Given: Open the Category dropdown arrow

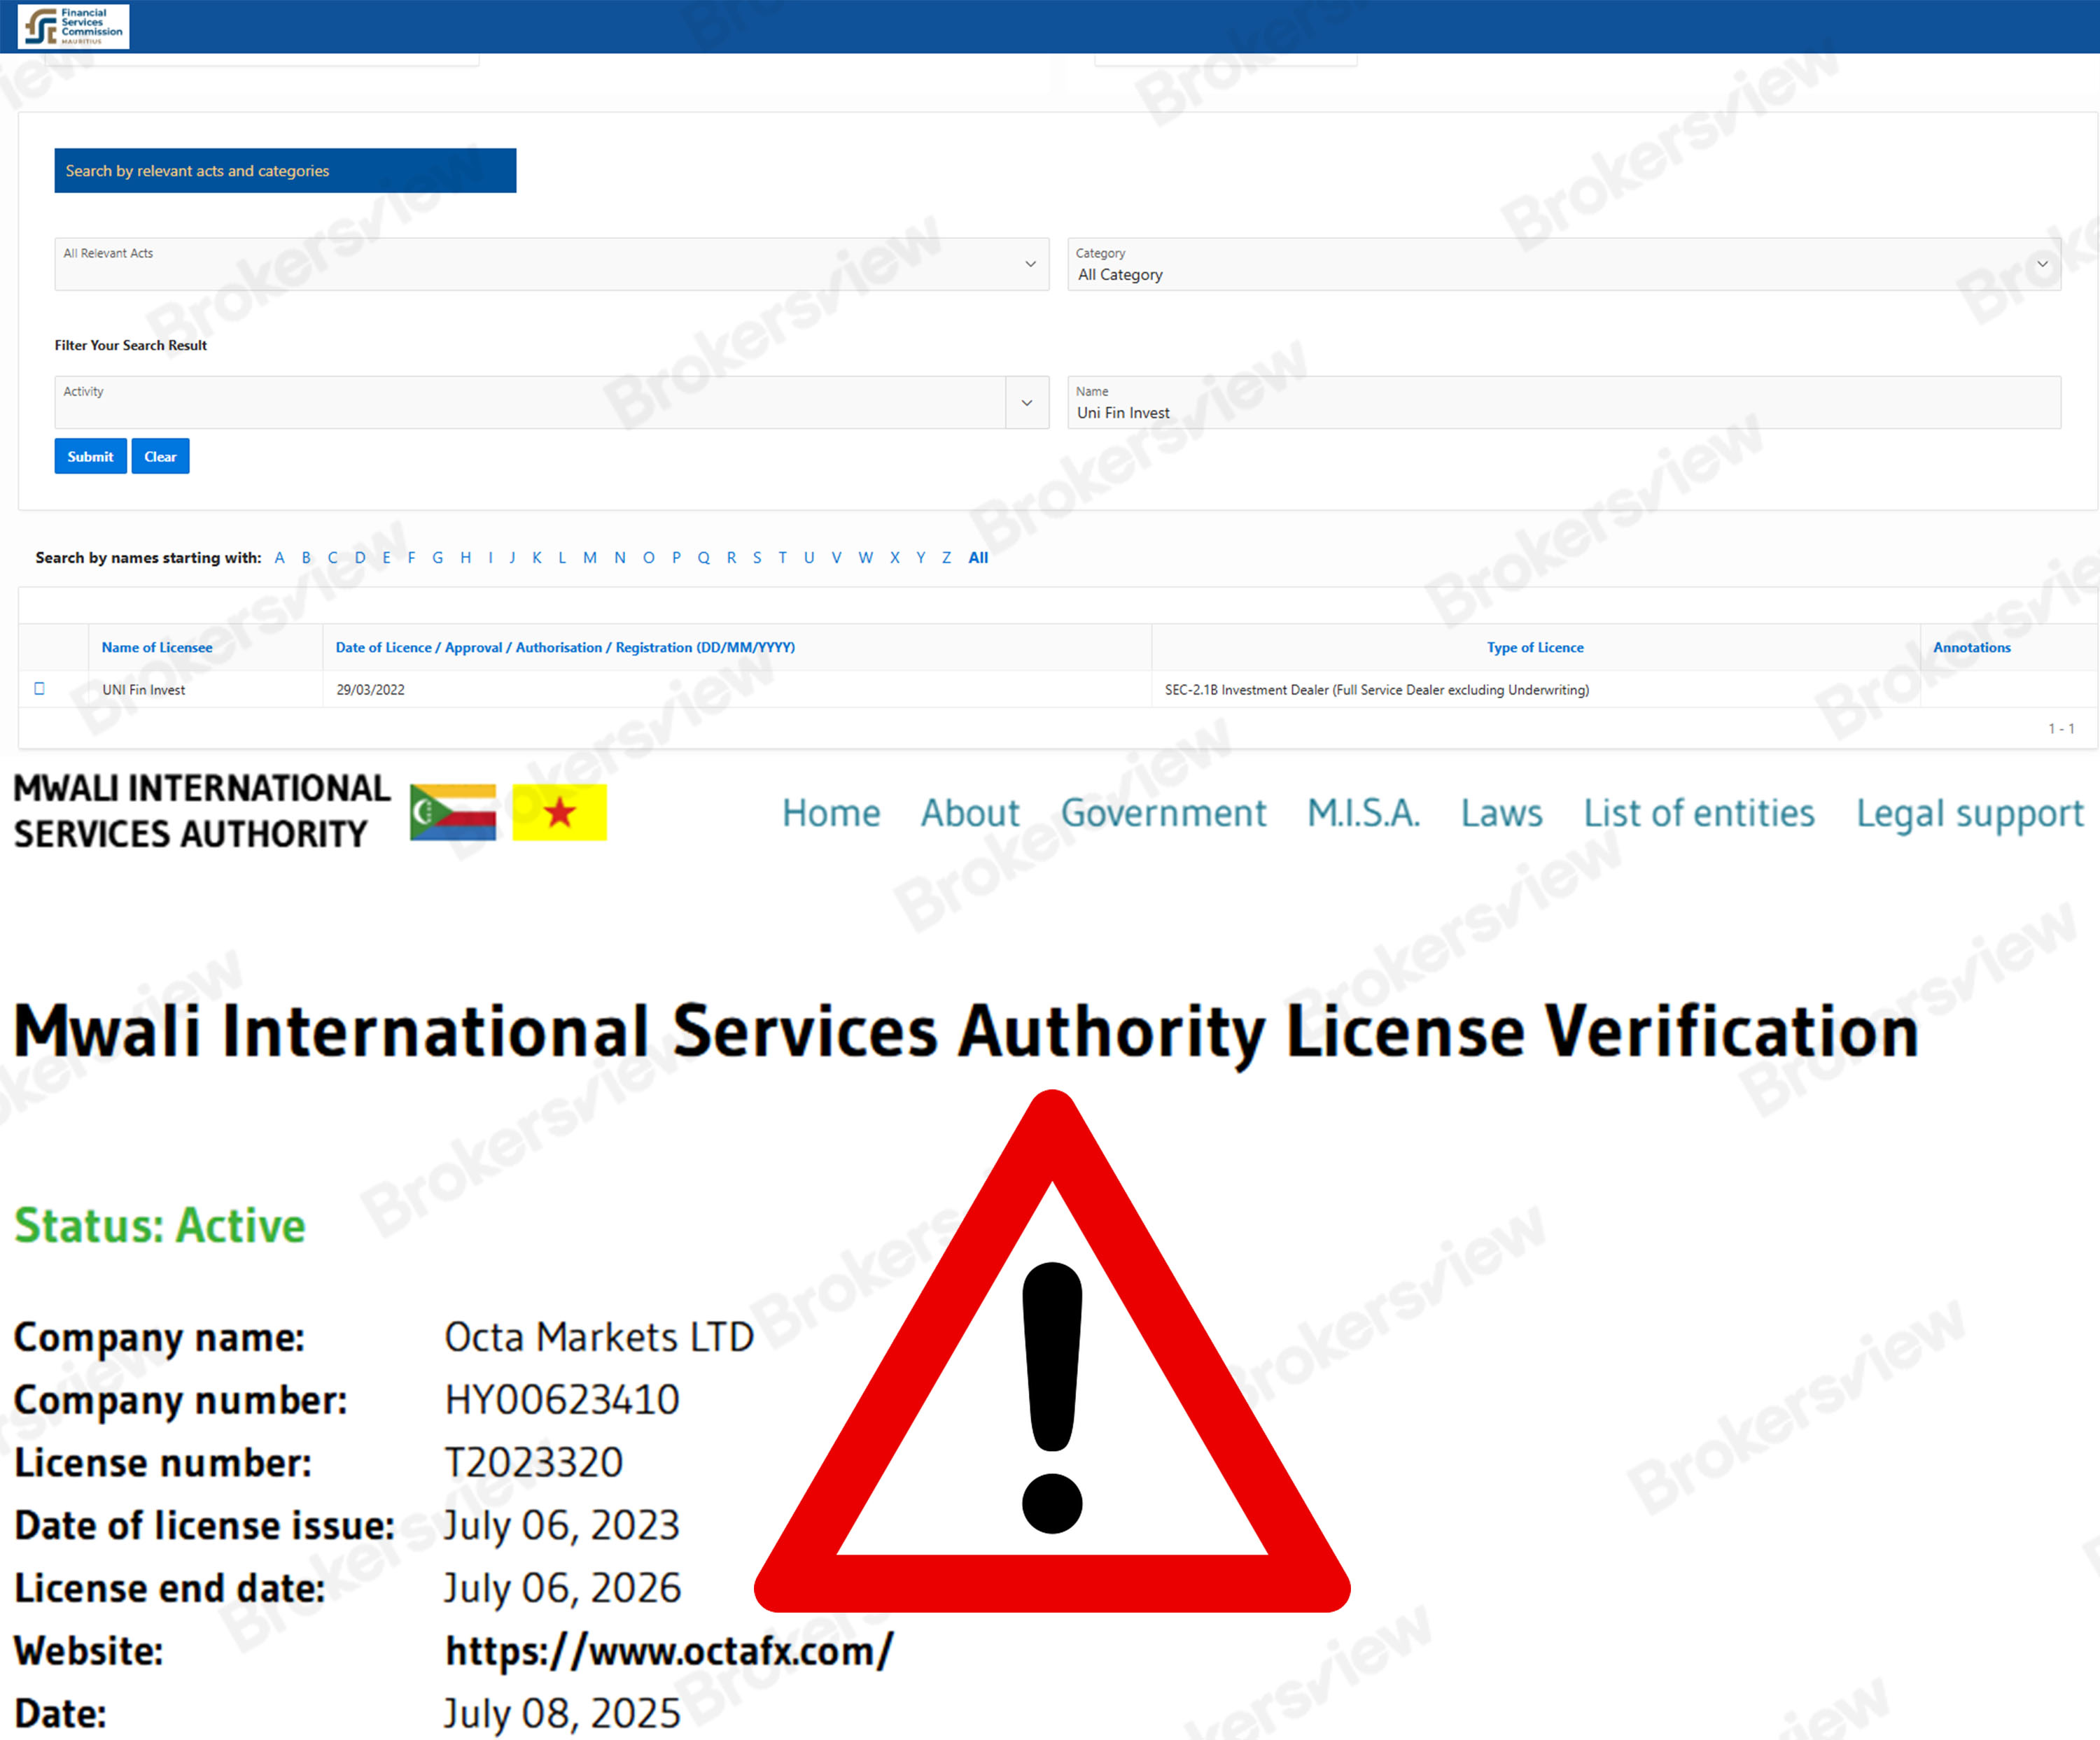Looking at the screenshot, I should [x=2042, y=264].
